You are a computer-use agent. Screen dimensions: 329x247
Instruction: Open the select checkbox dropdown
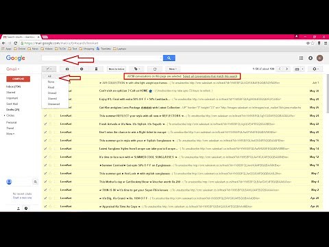[49, 69]
